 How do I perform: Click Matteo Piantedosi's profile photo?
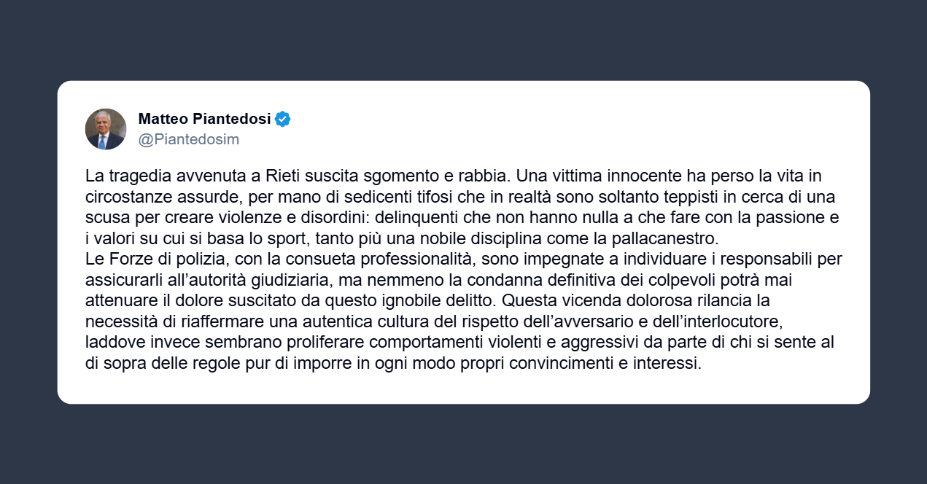(x=106, y=129)
